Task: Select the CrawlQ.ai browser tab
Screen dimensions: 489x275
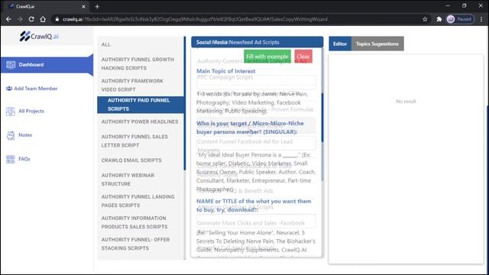Action: pos(47,6)
